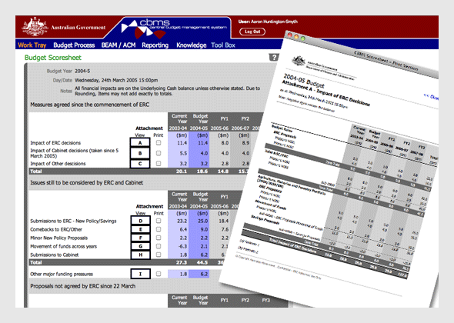Click the Budget Year value 2004-5

tap(82, 71)
